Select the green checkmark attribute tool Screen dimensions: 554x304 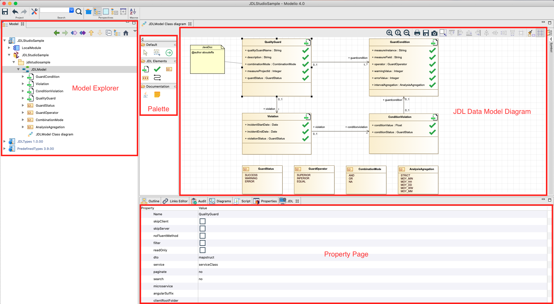[157, 69]
